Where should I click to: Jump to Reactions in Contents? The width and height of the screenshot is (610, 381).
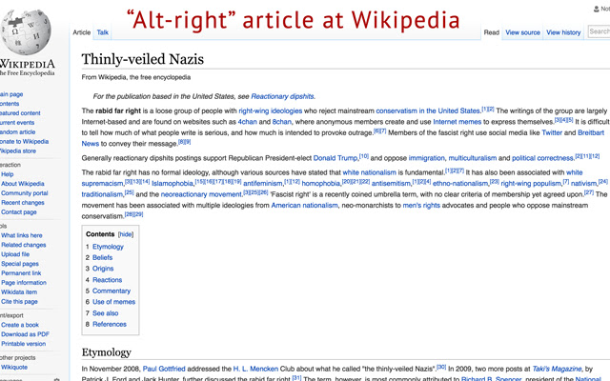pyautogui.click(x=108, y=280)
